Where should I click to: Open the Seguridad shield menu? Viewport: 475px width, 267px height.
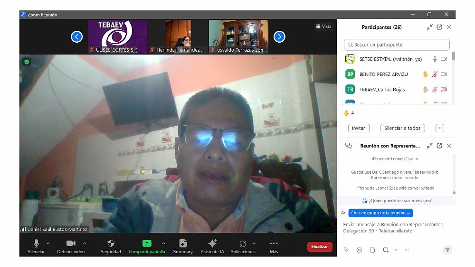point(111,243)
